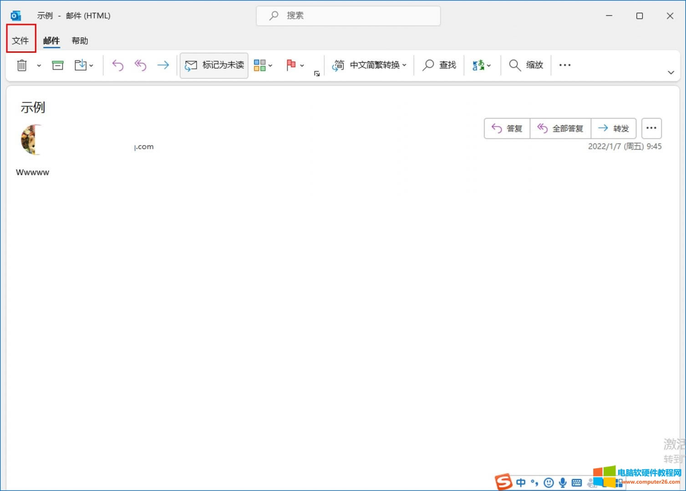Open the File (文件) menu
The width and height of the screenshot is (686, 491).
[20, 41]
